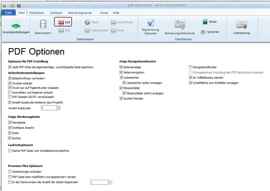Image resolution: width=270 pixels, height=191 pixels.
Task: Open the Datei menu tab
Action: pyautogui.click(x=8, y=13)
